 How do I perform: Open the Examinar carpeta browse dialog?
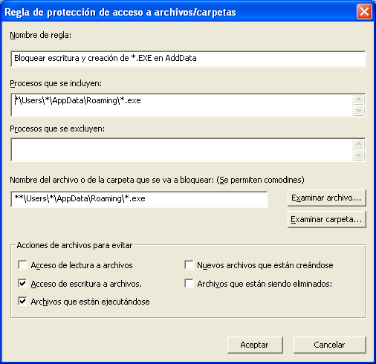(326, 219)
